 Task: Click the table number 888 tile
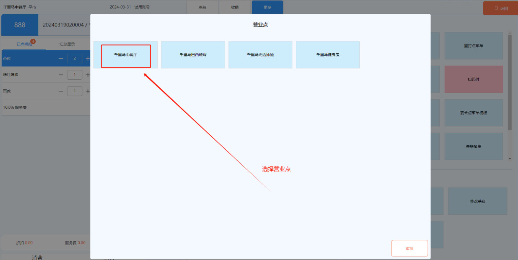[20, 25]
